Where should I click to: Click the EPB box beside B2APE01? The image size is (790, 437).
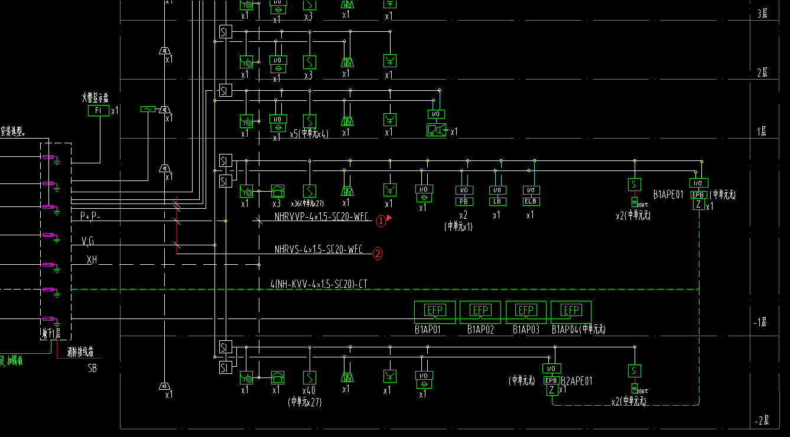(551, 380)
